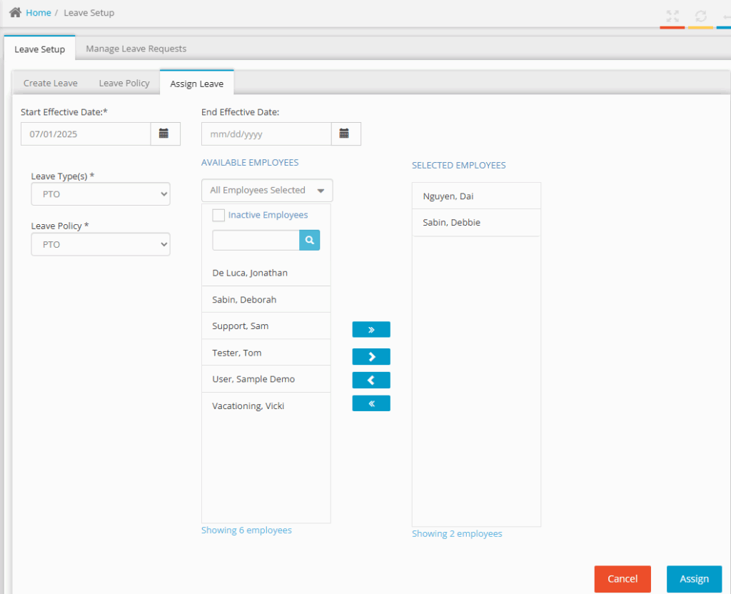Click the employee search magnifier button
The height and width of the screenshot is (594, 731).
point(310,240)
